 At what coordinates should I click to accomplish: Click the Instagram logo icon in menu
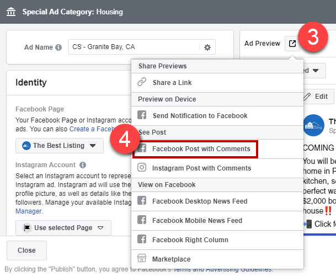point(142,168)
